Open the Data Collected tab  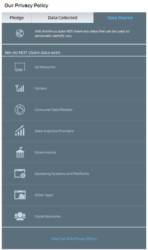(x=63, y=18)
